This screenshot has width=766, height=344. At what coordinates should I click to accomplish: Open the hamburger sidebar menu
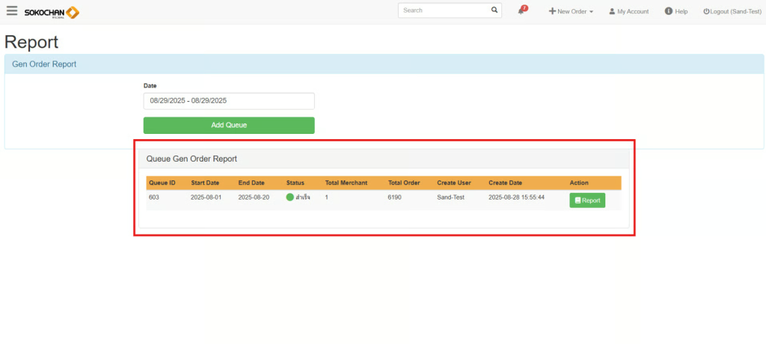(12, 11)
